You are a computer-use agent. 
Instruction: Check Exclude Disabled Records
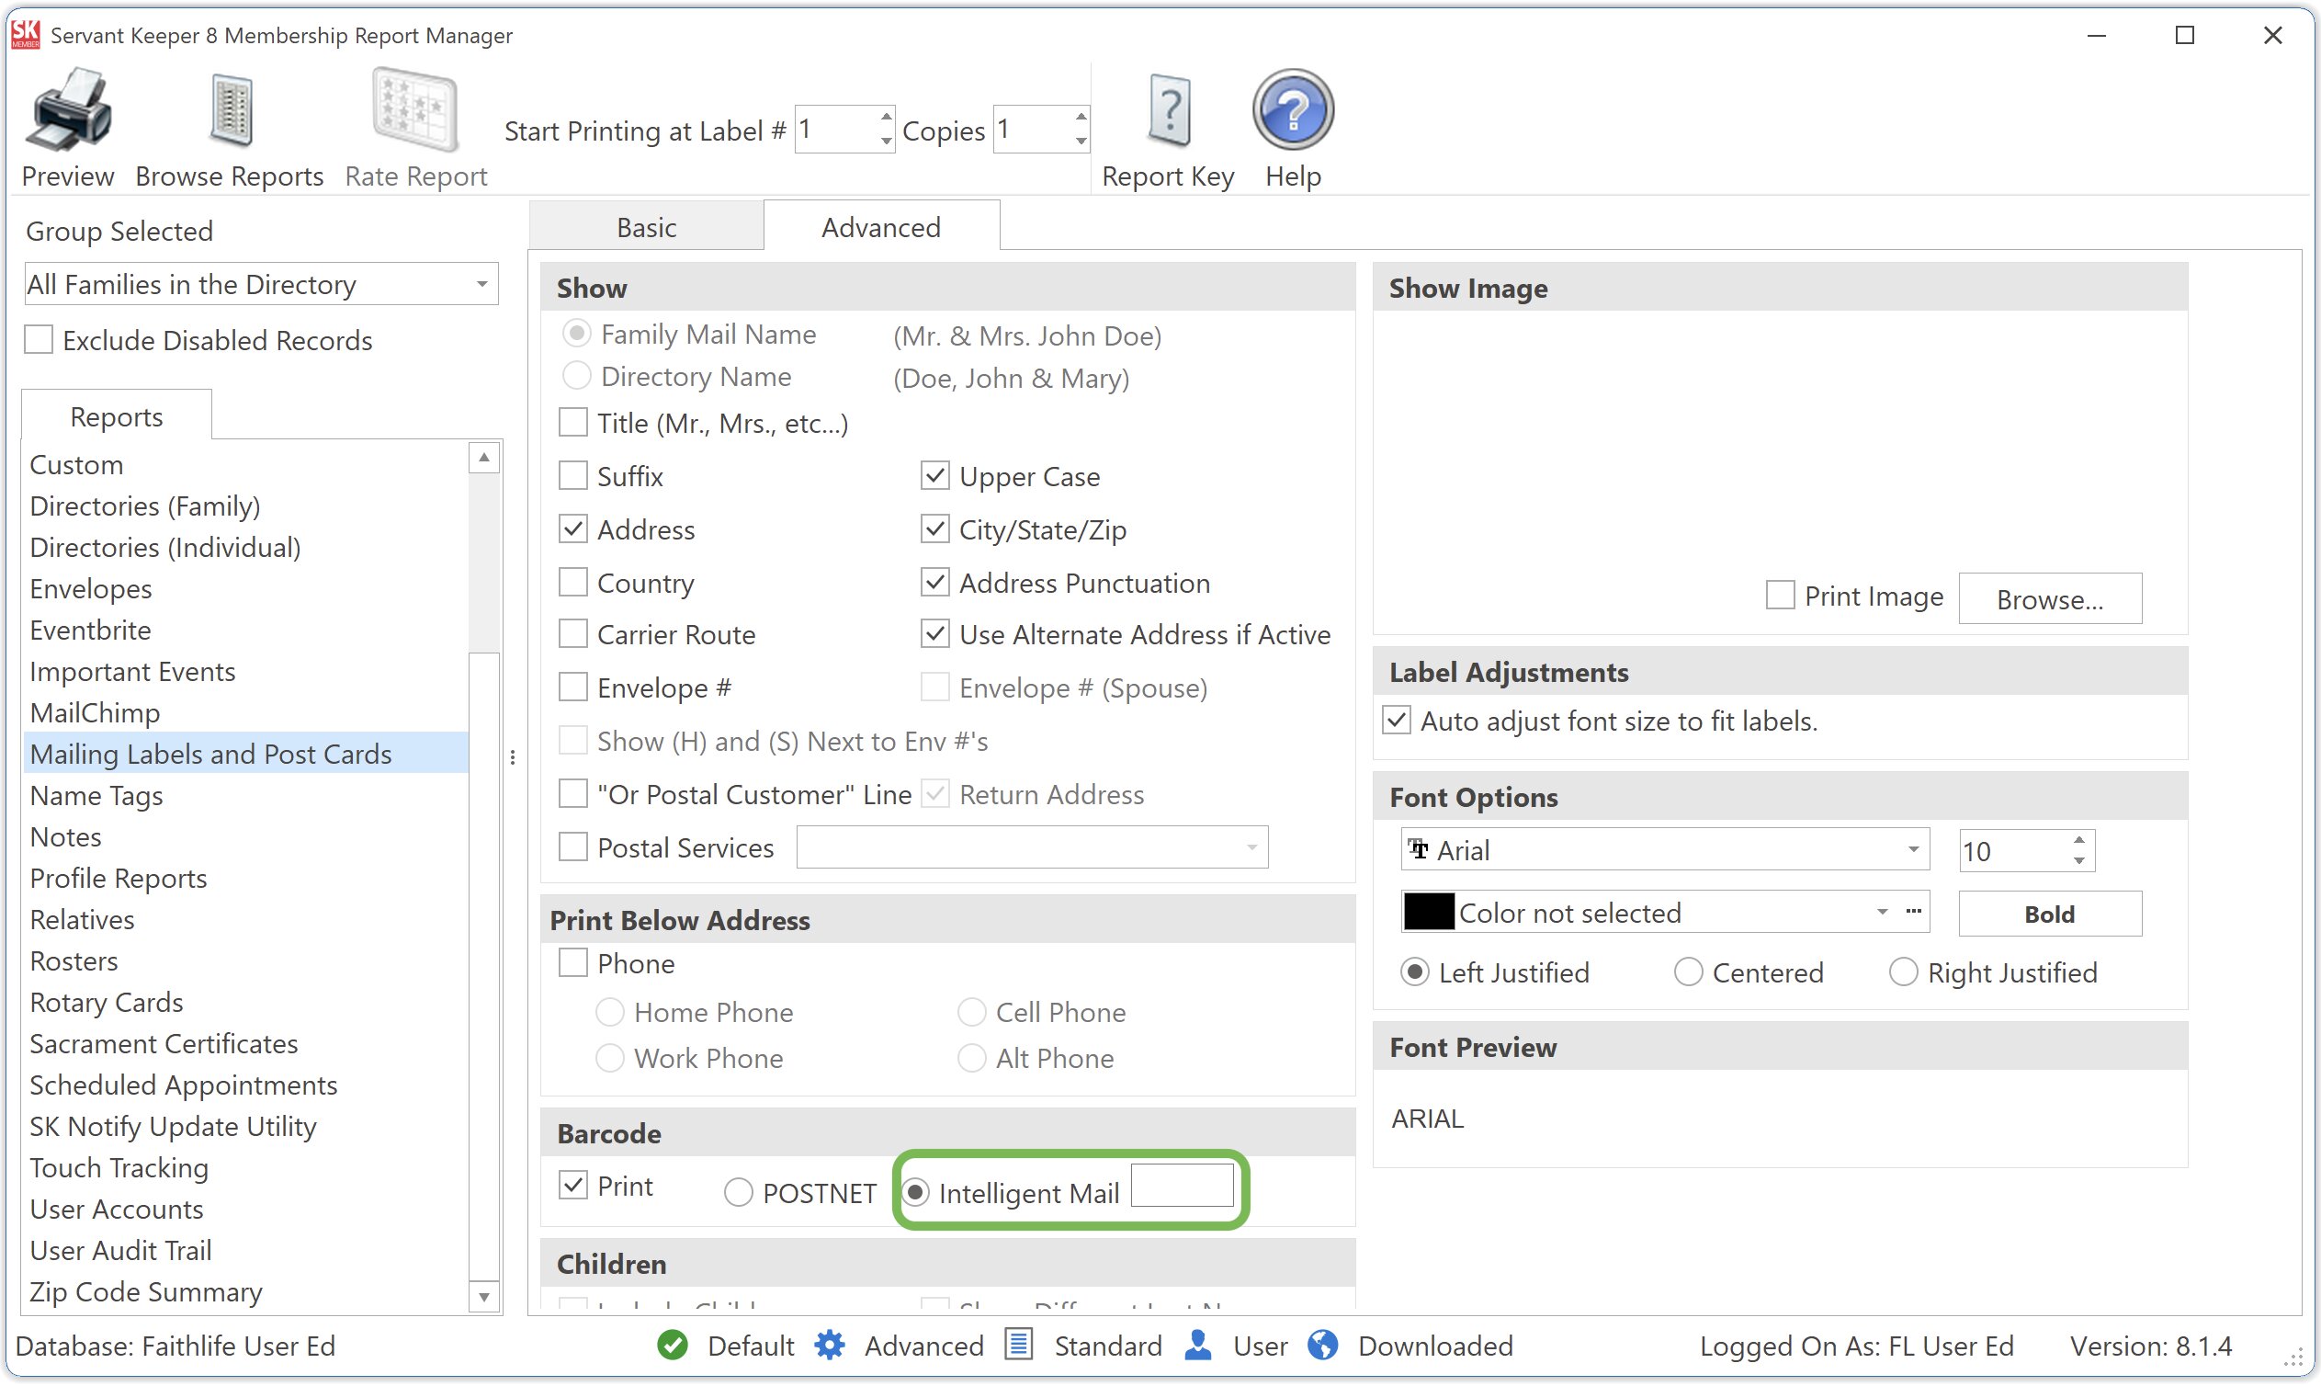(x=39, y=340)
